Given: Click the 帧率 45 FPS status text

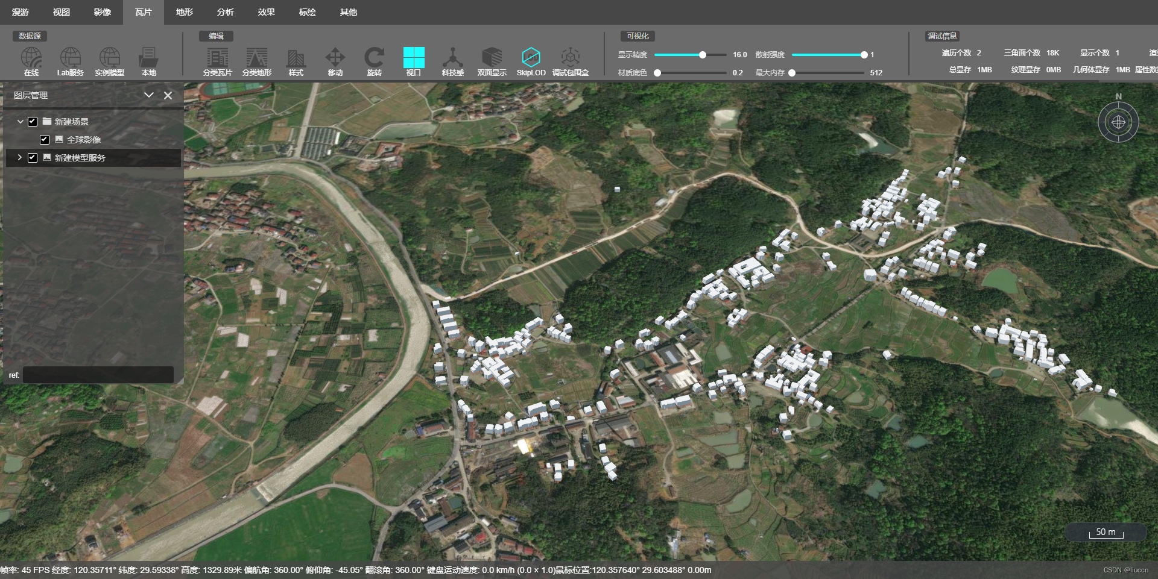Looking at the screenshot, I should 25,570.
